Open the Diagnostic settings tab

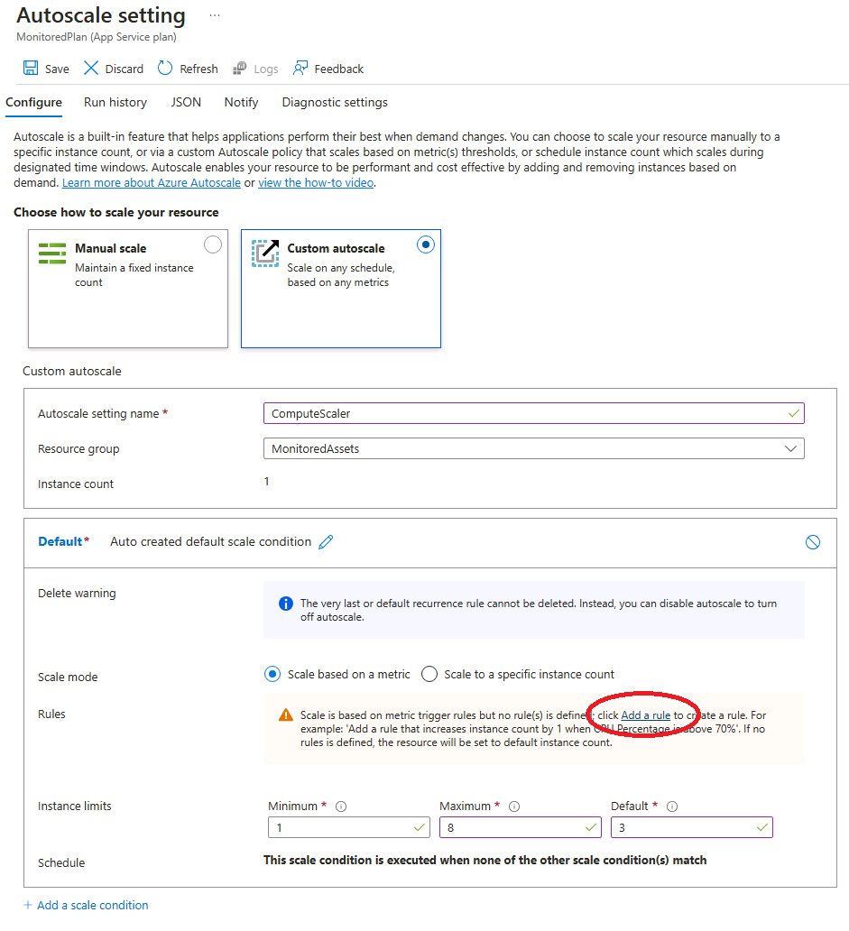[x=335, y=102]
